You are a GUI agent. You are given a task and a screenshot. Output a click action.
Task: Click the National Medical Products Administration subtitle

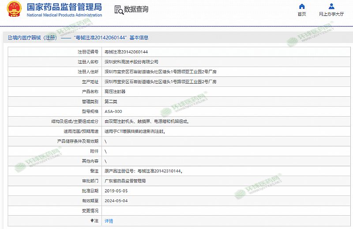[x=64, y=15]
